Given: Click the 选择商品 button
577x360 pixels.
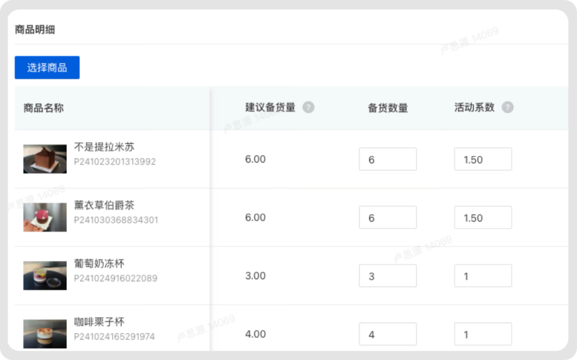Looking at the screenshot, I should pyautogui.click(x=47, y=68).
